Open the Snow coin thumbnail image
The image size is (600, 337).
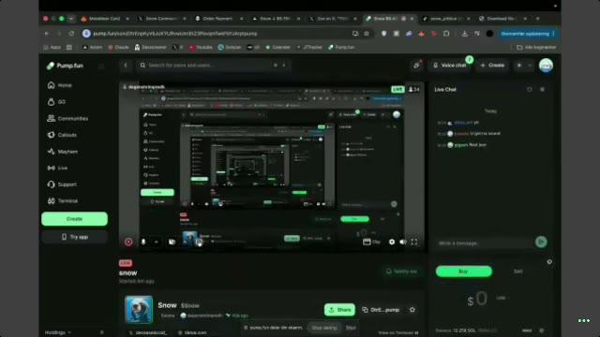(x=139, y=309)
